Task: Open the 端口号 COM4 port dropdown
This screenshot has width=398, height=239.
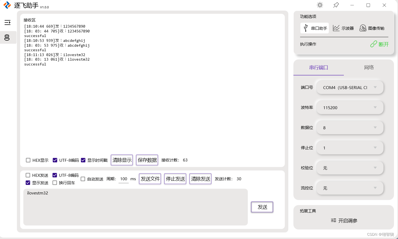Action: (x=350, y=87)
